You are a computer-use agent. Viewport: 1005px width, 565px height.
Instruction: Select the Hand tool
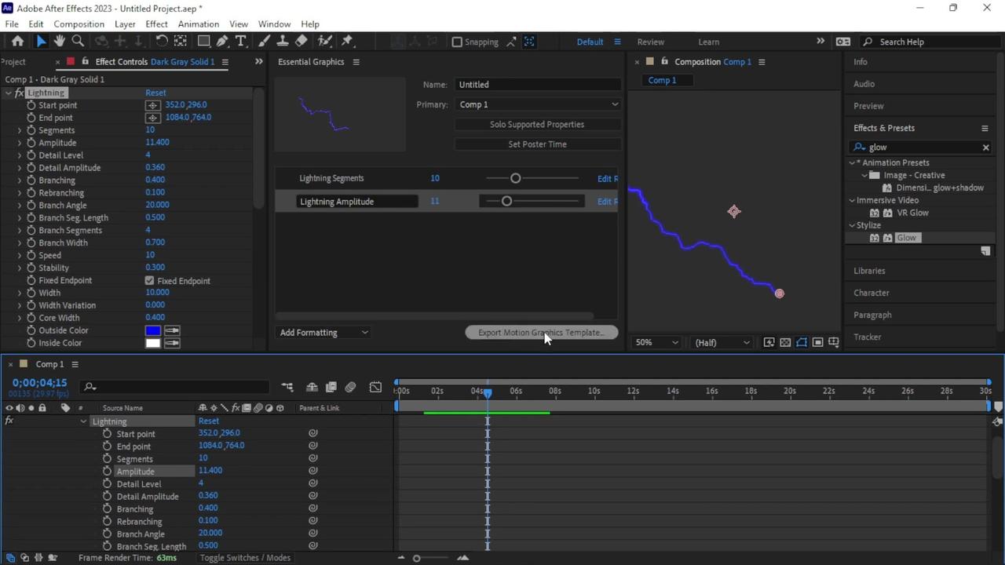click(58, 41)
